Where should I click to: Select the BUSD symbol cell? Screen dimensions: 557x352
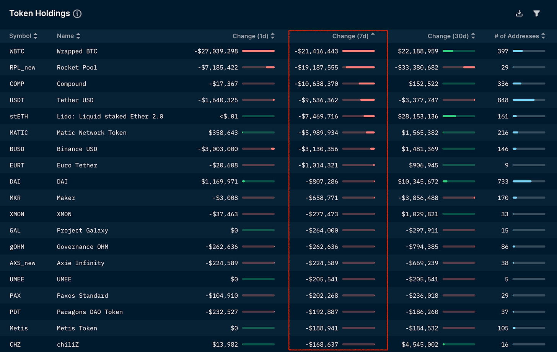click(17, 149)
